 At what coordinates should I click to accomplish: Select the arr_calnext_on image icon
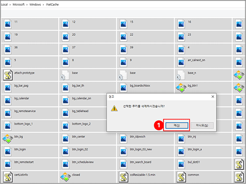coord(181,62)
